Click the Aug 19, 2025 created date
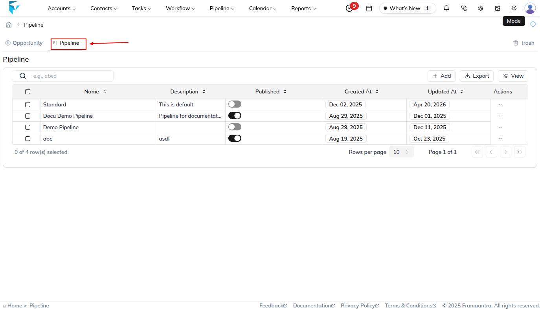The height and width of the screenshot is (309, 540). pyautogui.click(x=346, y=139)
